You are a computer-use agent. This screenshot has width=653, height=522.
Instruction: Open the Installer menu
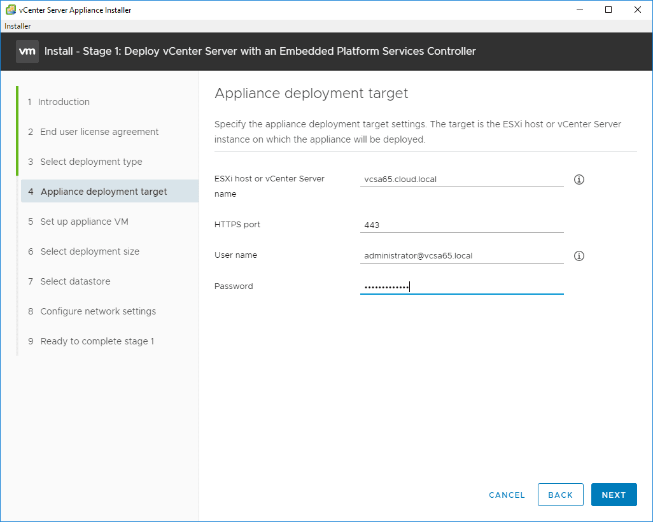pos(18,26)
